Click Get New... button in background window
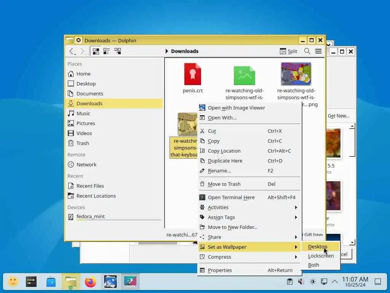This screenshot has height=293, width=390. click(x=339, y=116)
